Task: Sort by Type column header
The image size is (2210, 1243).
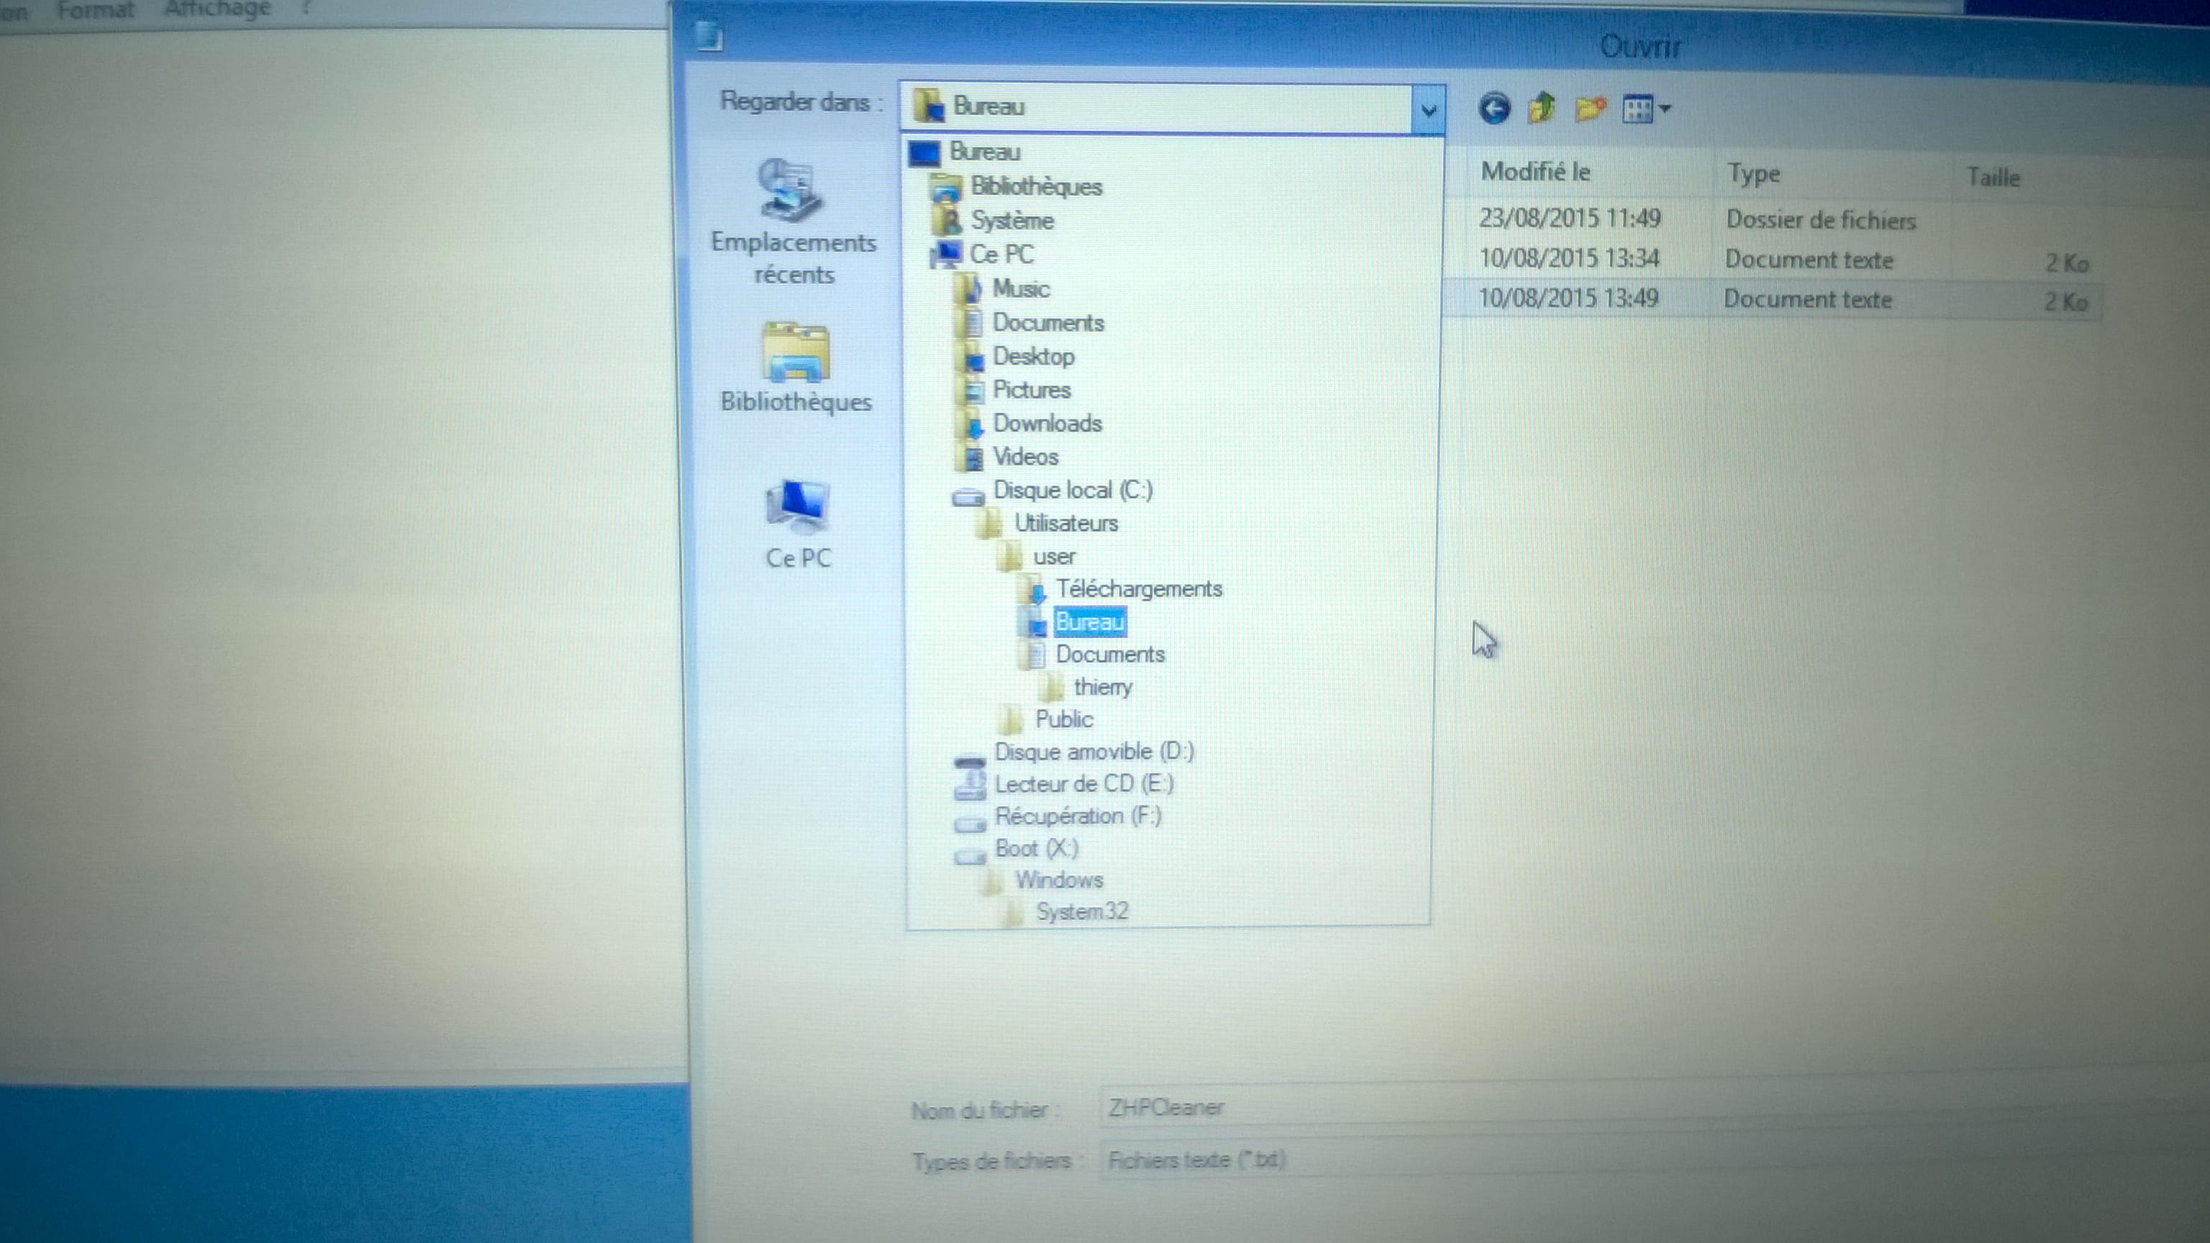Action: [1754, 174]
